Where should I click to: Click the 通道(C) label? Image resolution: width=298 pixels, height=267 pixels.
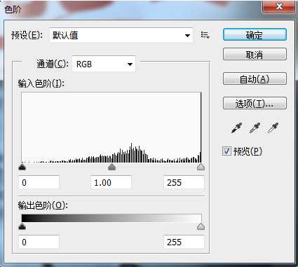pyautogui.click(x=53, y=64)
